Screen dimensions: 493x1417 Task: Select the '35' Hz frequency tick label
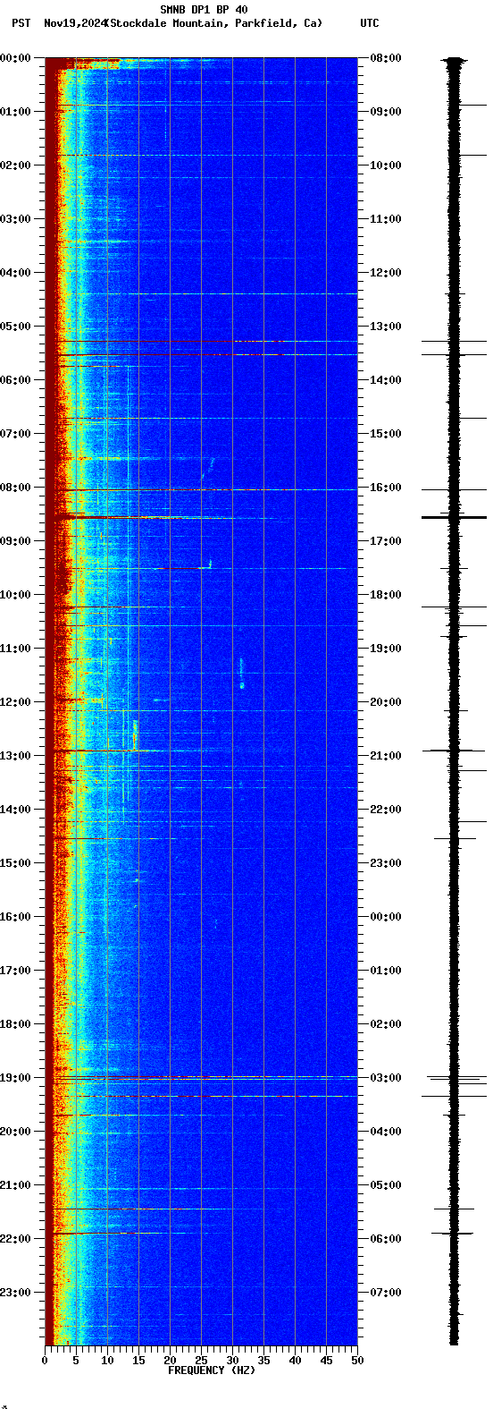[x=263, y=1361]
